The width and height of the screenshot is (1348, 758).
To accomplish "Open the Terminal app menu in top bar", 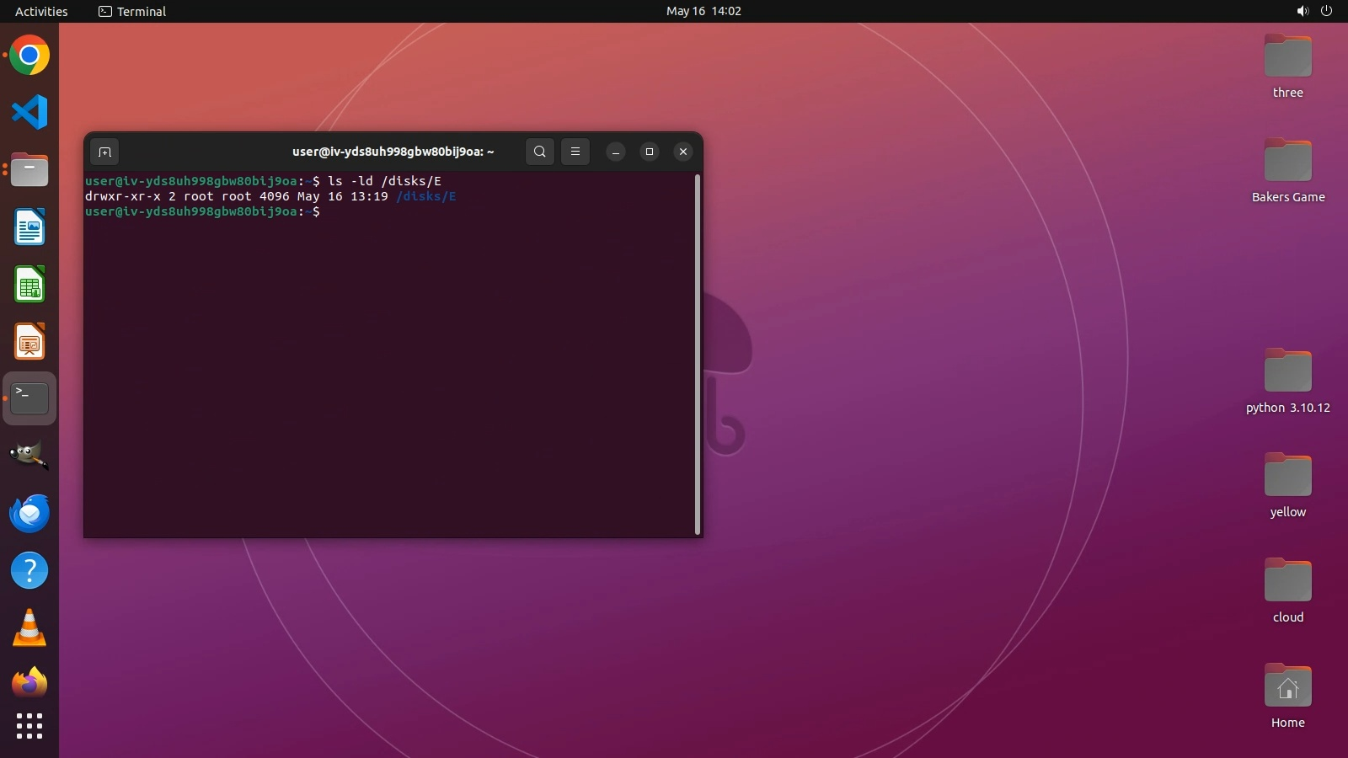I will pyautogui.click(x=132, y=11).
